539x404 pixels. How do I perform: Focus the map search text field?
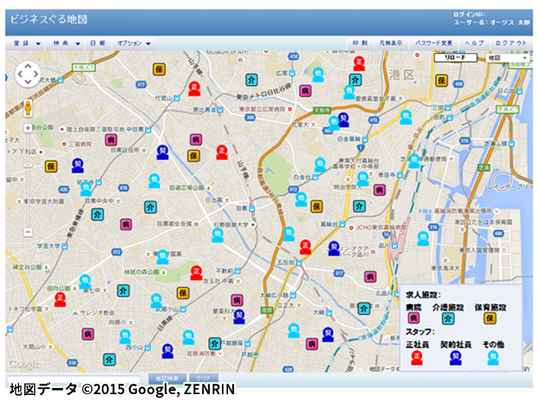(x=74, y=379)
